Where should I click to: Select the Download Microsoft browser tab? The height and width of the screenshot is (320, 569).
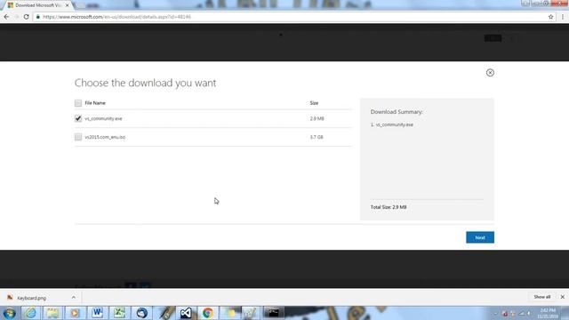(x=37, y=5)
